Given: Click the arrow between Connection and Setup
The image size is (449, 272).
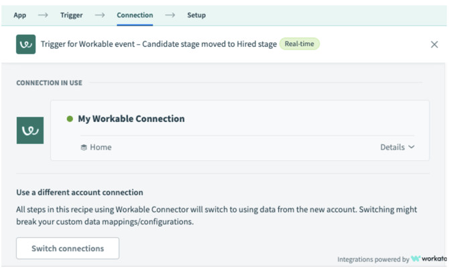Looking at the screenshot, I should pyautogui.click(x=170, y=15).
